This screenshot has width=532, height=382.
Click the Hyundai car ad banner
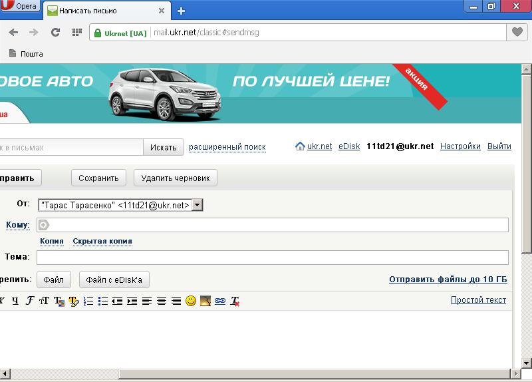point(261,93)
